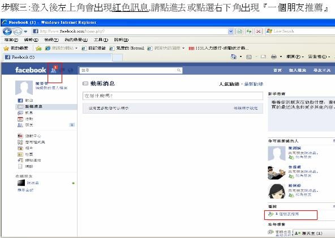The width and height of the screenshot is (335, 238).
Task: Click the profile picture placeholder in left sidebar
Action: tap(24, 88)
